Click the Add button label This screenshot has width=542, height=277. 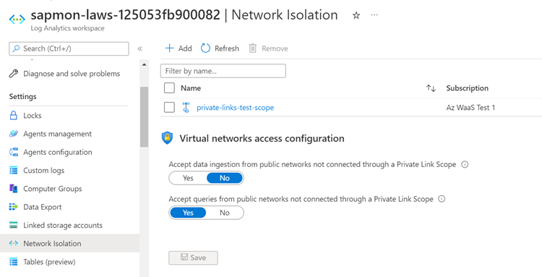pos(185,48)
